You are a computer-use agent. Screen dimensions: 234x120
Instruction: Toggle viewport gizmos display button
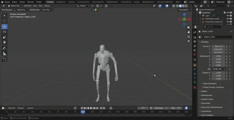tap(160, 6)
